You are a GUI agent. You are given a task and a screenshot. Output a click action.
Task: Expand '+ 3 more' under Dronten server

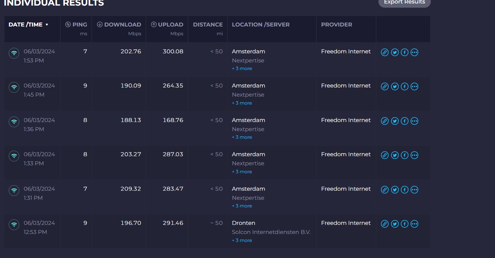tap(242, 240)
